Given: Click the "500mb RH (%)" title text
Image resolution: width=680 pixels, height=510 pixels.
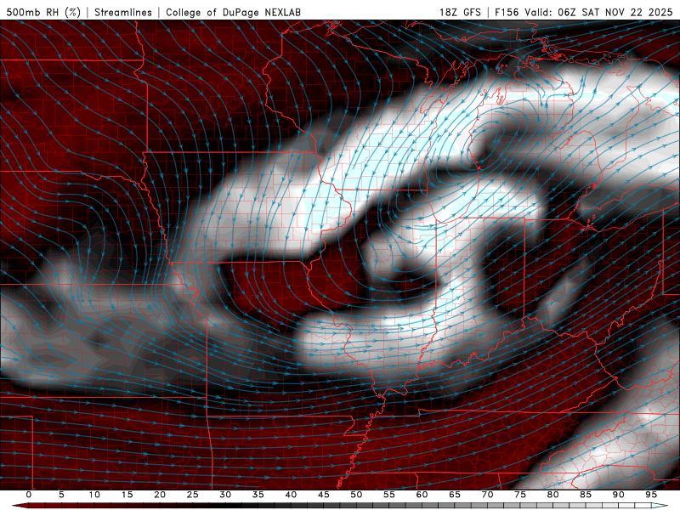Looking at the screenshot, I should [44, 12].
